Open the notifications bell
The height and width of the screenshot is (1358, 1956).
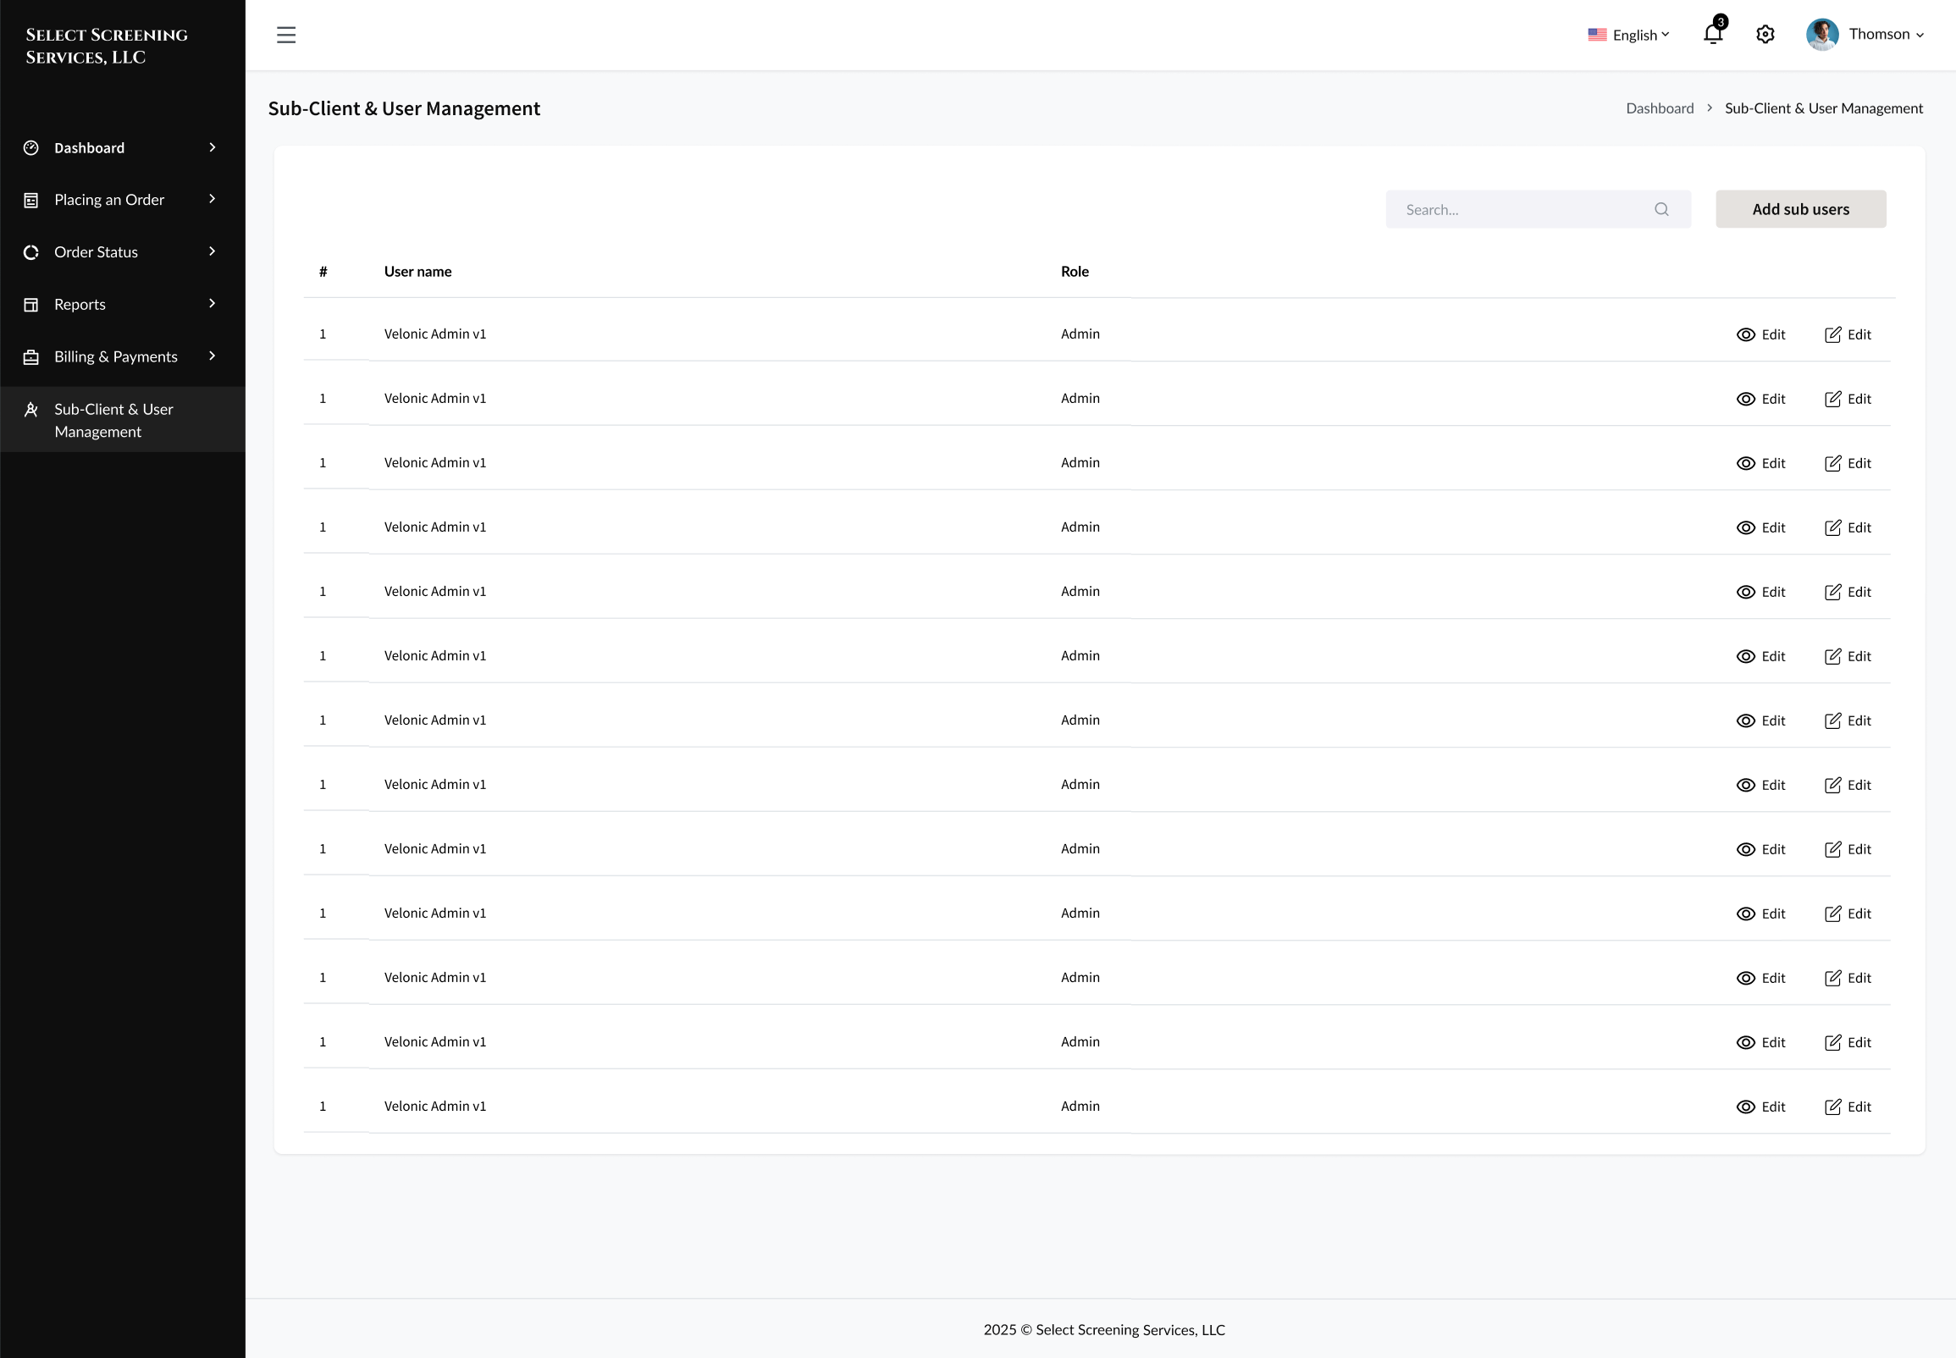(x=1714, y=33)
